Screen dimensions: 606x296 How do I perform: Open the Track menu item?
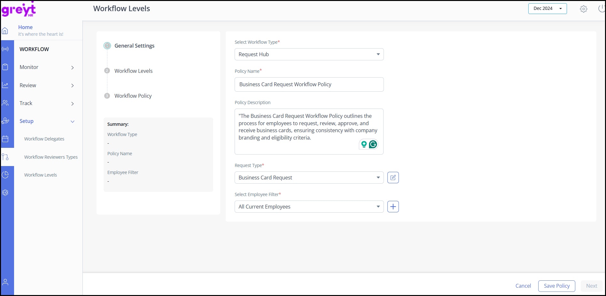coord(26,103)
